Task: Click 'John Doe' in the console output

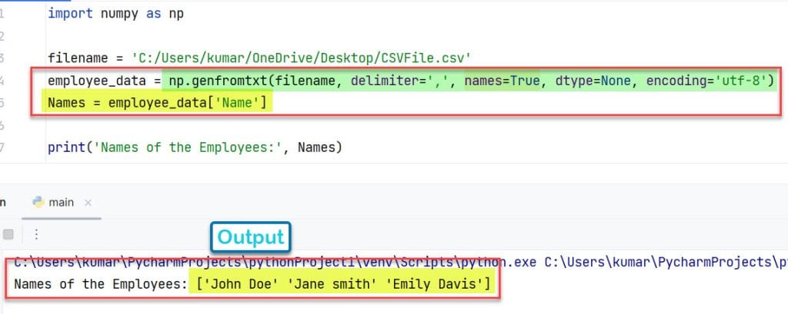Action: [240, 284]
